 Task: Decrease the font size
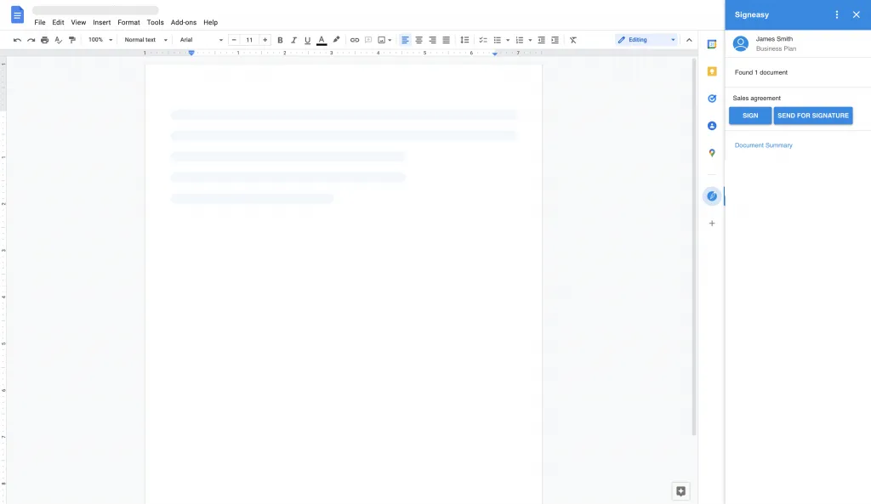point(234,40)
